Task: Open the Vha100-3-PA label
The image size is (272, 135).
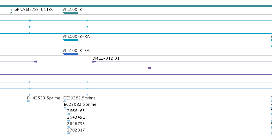Action: click(x=76, y=51)
